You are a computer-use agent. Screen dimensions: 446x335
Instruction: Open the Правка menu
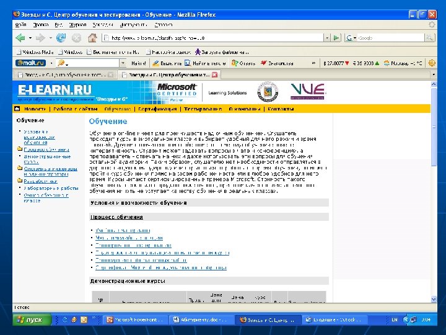coord(41,25)
